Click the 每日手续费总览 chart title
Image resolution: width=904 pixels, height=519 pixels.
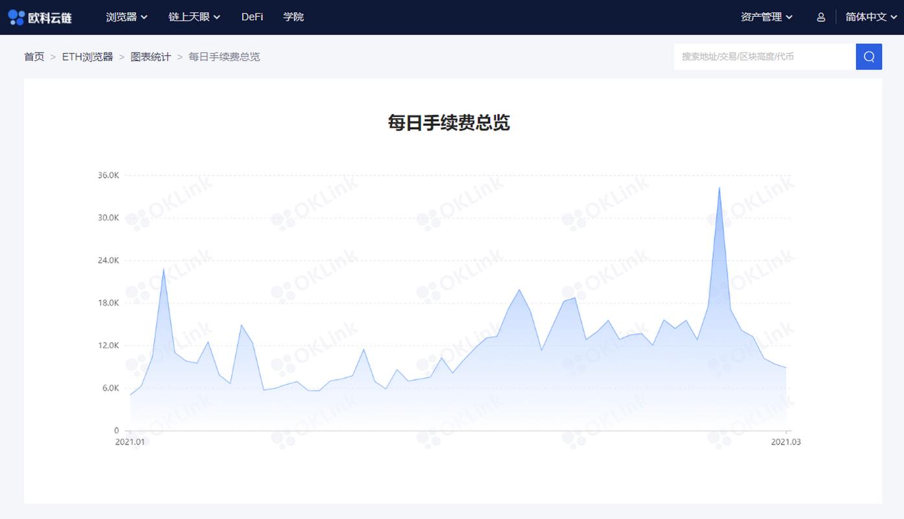tap(449, 123)
